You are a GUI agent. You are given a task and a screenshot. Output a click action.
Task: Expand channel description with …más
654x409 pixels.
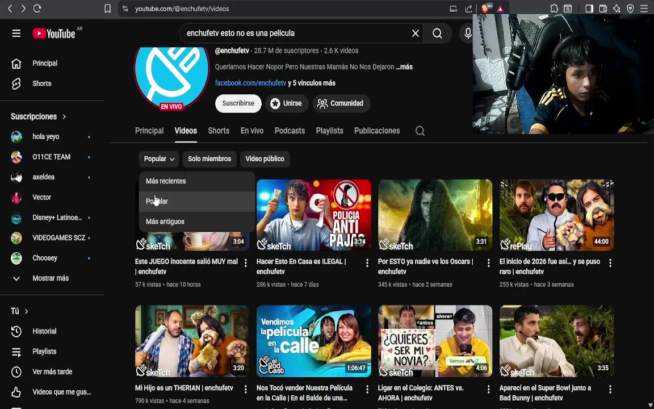click(404, 67)
